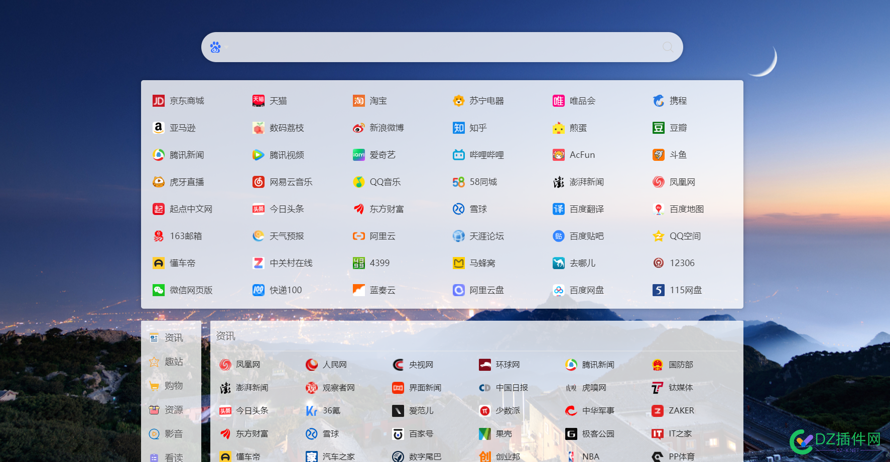
Task: Click the 58同城 icon
Action: tap(459, 182)
